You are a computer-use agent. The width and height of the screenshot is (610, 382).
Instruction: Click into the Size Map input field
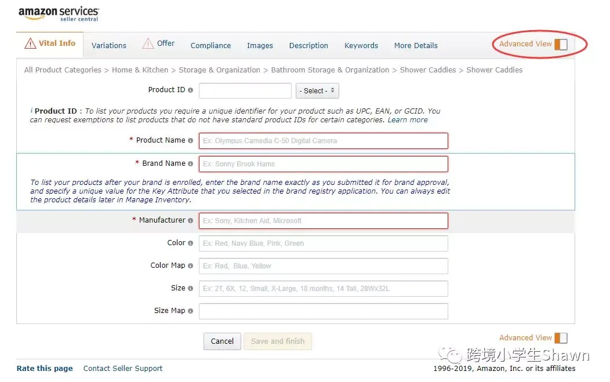point(324,311)
